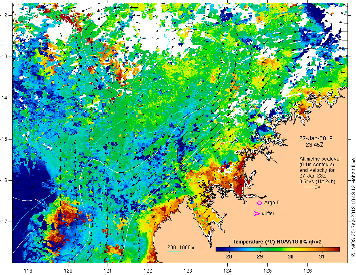356x275 pixels.
Task: Click the longitude axis label "119"
Action: pos(28,271)
